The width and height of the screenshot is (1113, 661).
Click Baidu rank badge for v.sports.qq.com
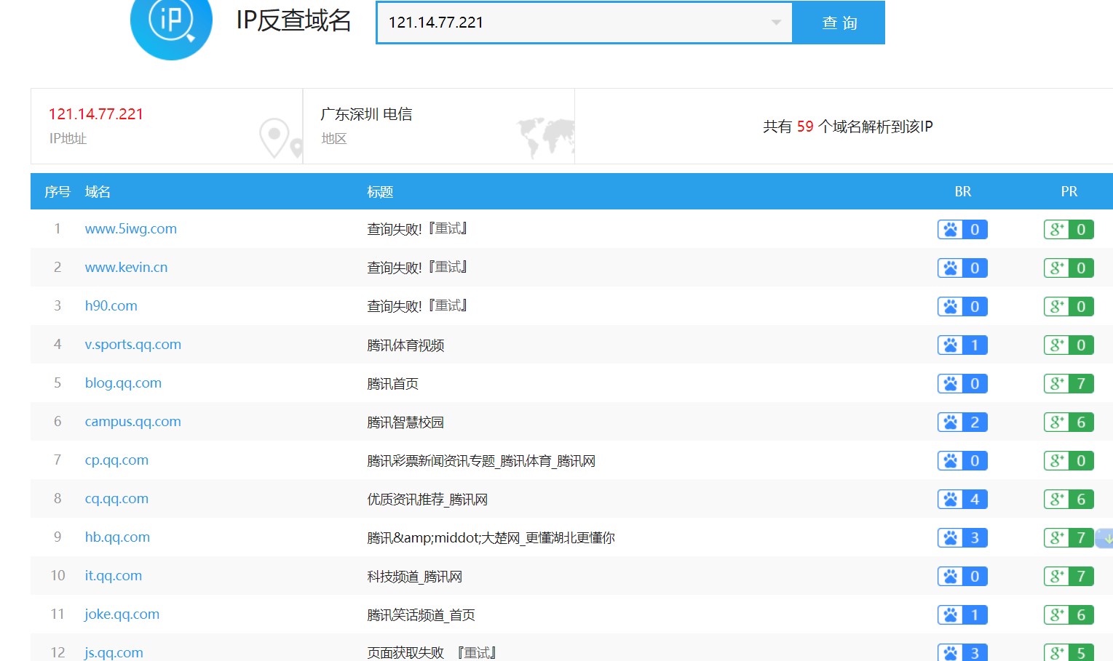pyautogui.click(x=962, y=345)
